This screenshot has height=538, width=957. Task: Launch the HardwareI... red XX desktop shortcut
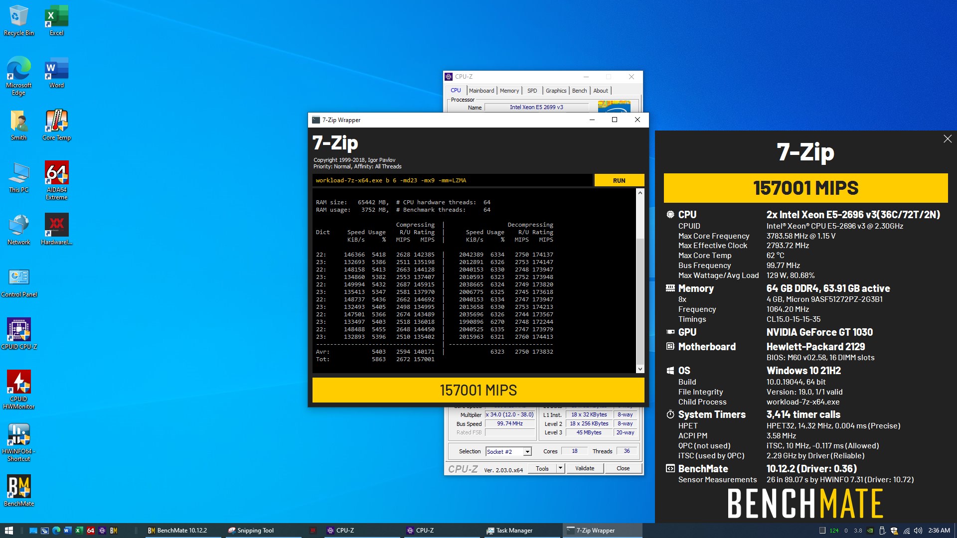[56, 230]
